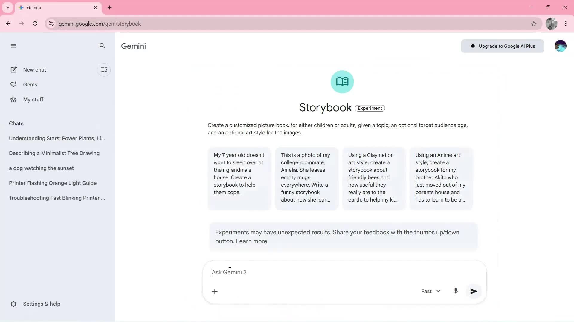This screenshot has height=322, width=574.
Task: Collapse the sidebar with the hamburger menu icon
Action: coord(13,46)
